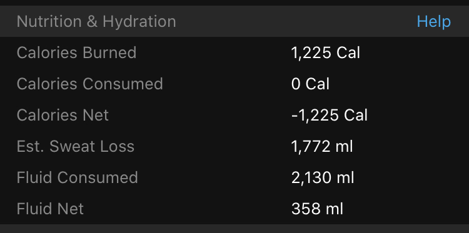This screenshot has height=233, width=469.
Task: Edit the 2,130 ml fluid consumed value
Action: click(x=323, y=178)
